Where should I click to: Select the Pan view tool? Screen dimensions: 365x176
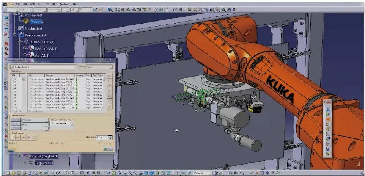tap(119, 173)
